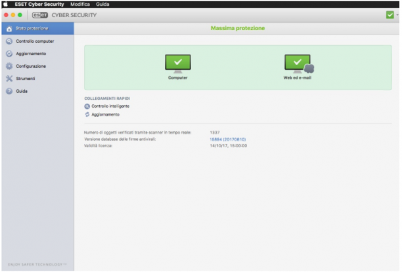Click the Massima protezione header text
The image size is (402, 272).
click(x=238, y=28)
